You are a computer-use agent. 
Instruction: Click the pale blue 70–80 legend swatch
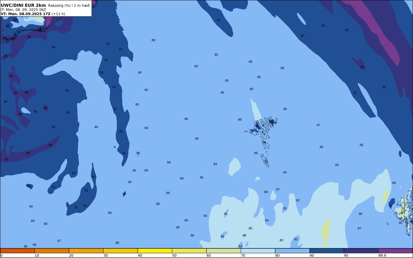click(x=258, y=251)
